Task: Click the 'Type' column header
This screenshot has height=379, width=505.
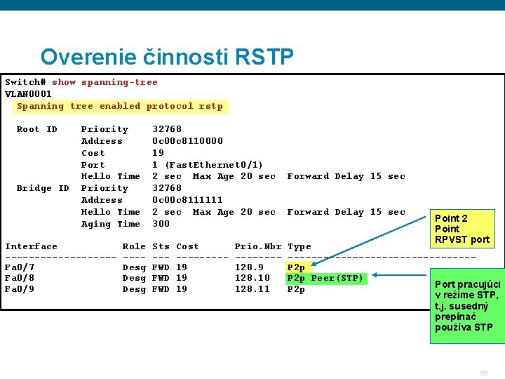Action: pos(299,247)
